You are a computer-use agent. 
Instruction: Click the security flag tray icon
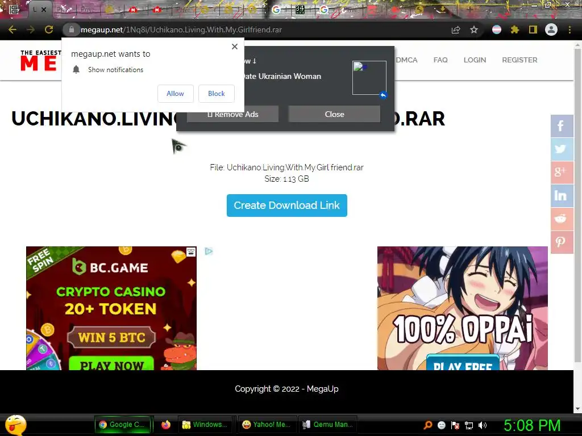click(x=455, y=425)
